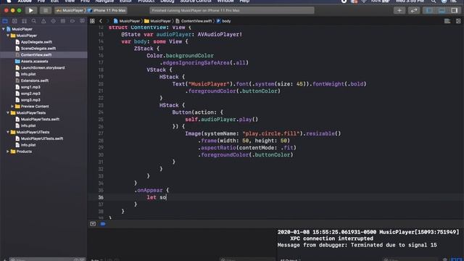Choose the iPhone 11 Pro Max run destination
Viewport: 464px width, 261px height.
click(x=107, y=10)
